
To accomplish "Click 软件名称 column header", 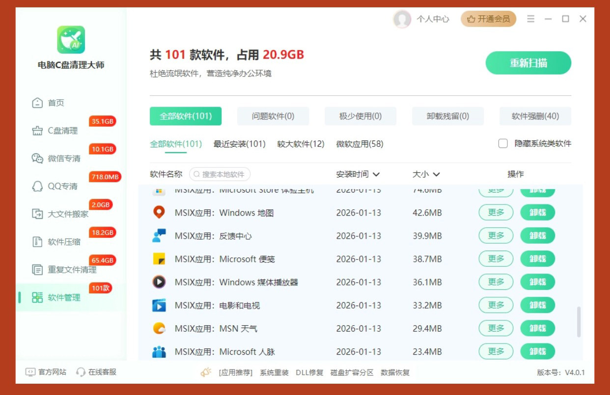I will 166,174.
